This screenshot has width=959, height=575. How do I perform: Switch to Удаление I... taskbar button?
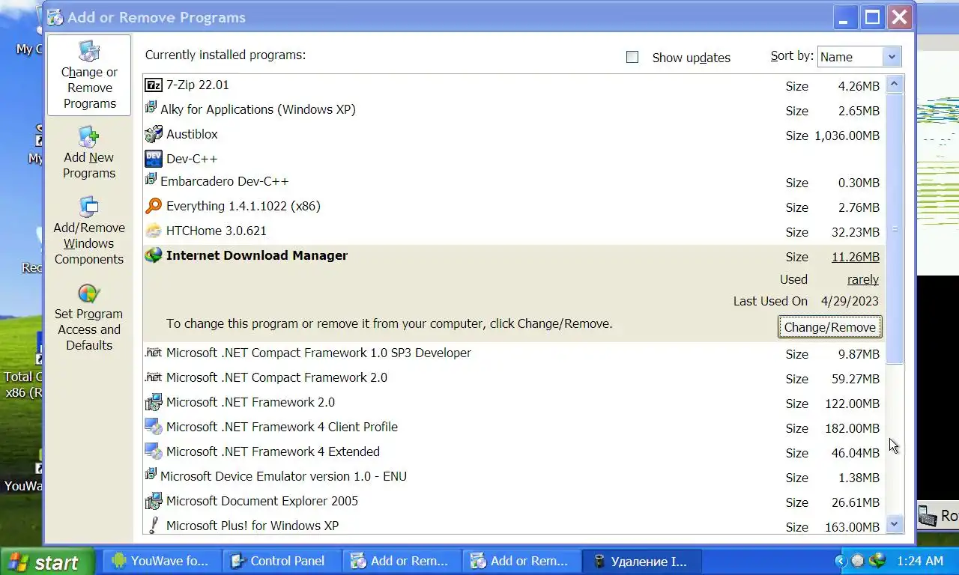coord(643,561)
